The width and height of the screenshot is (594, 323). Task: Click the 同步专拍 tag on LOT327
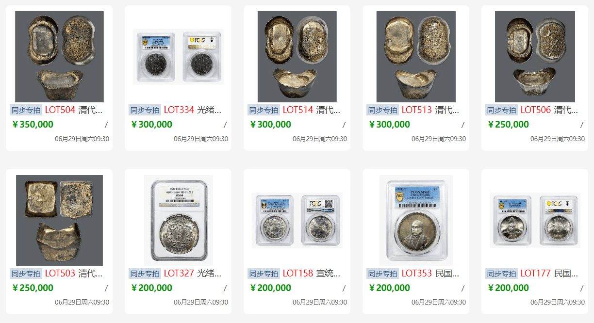tap(145, 274)
